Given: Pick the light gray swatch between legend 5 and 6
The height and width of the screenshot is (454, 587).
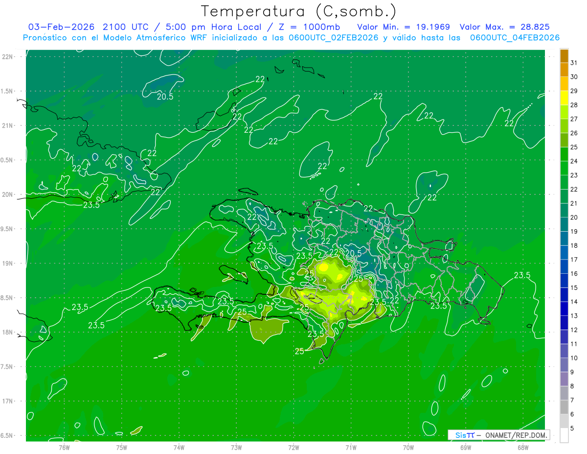Looking at the screenshot, I should 564,421.
